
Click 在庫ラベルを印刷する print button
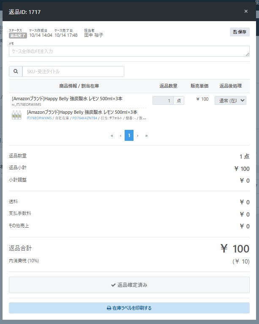(x=129, y=308)
